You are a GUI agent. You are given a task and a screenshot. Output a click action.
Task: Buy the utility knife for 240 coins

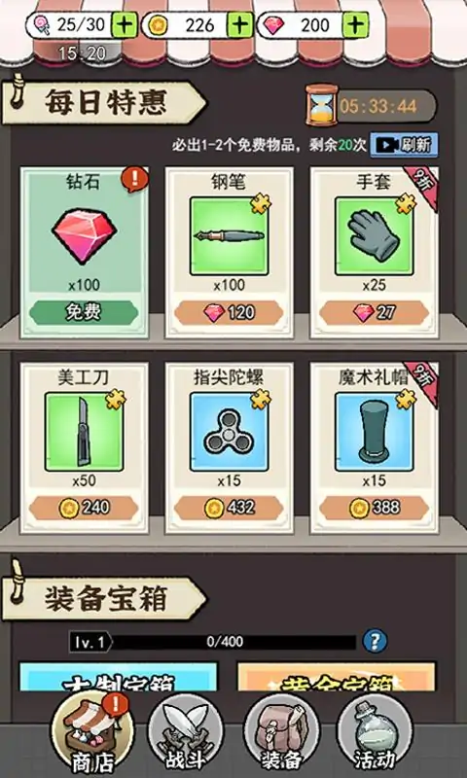84,508
